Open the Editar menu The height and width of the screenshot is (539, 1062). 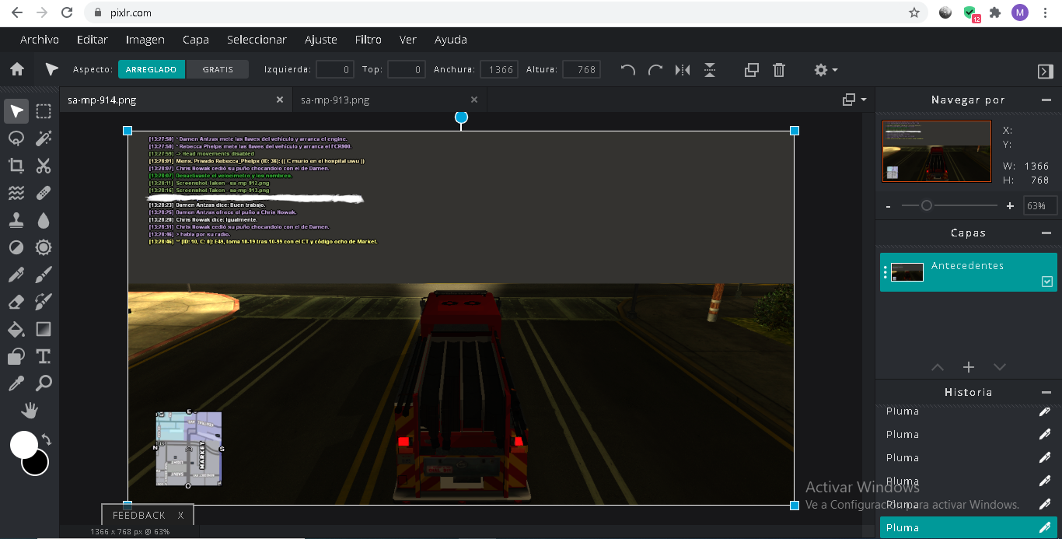click(93, 40)
